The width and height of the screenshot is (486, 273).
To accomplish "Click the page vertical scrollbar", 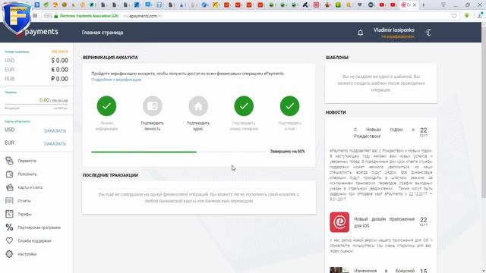I will (x=484, y=111).
